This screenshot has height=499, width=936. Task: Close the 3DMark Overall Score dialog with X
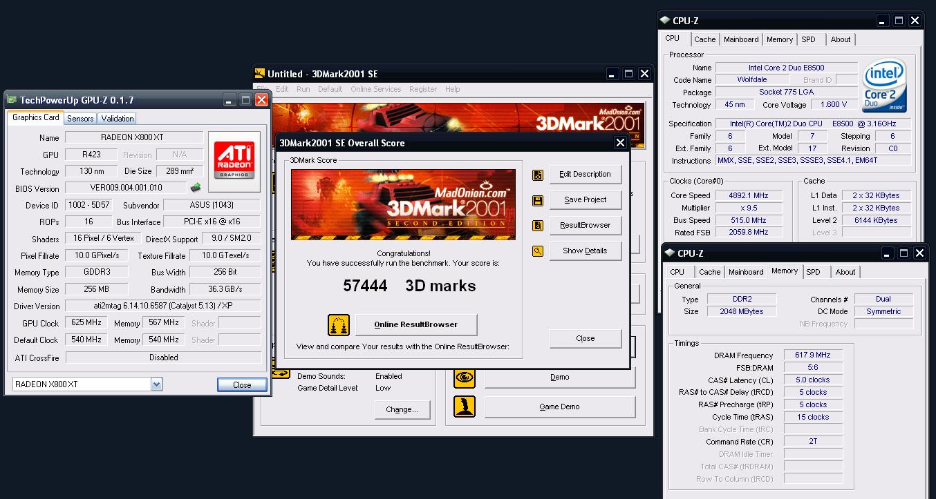coord(620,143)
